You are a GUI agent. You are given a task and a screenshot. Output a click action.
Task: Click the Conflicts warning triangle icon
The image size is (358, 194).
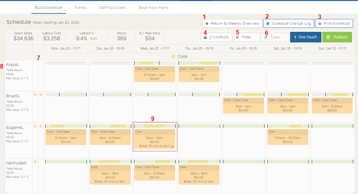206,37
